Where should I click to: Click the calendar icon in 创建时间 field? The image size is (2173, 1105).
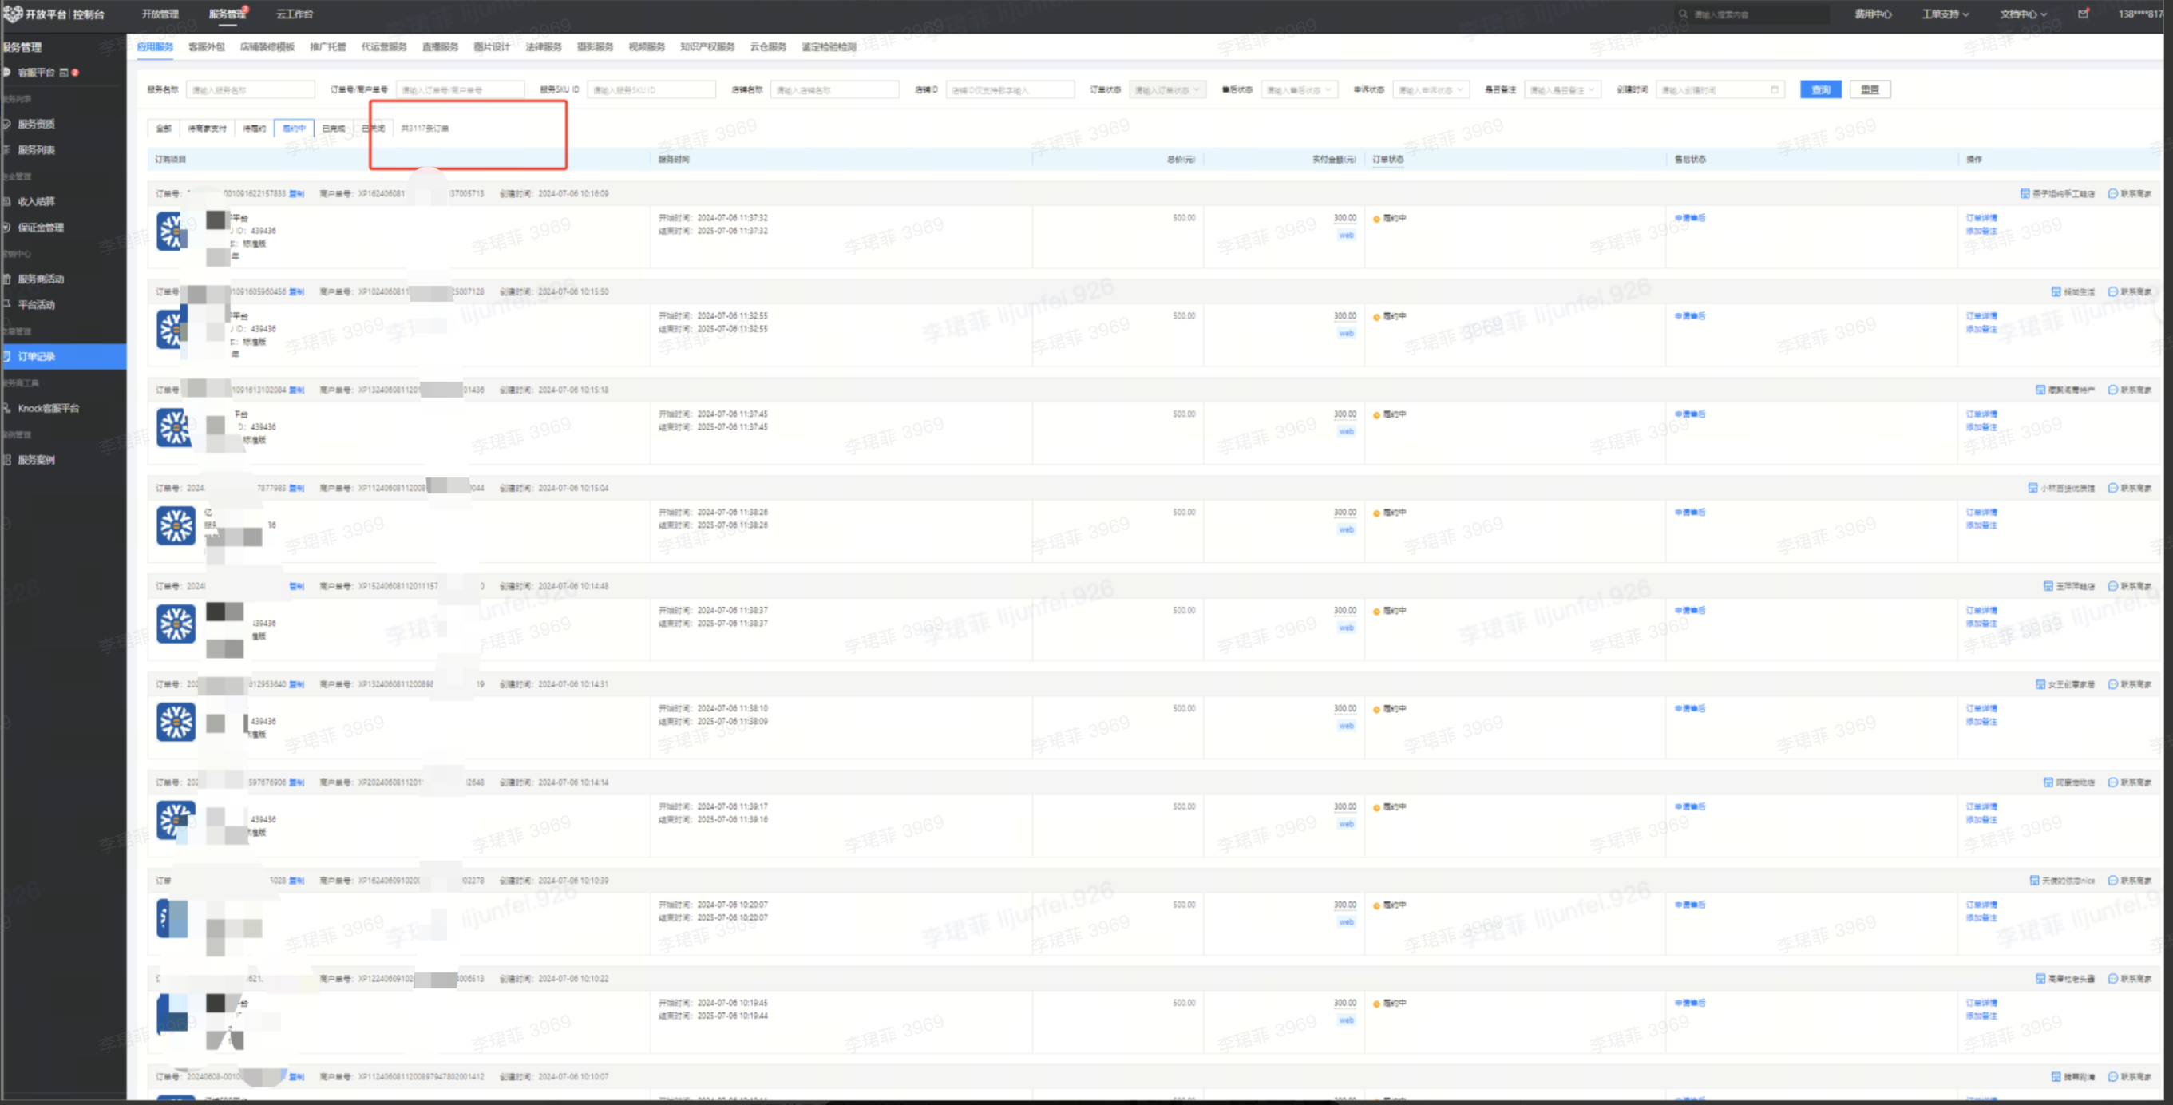tap(1774, 89)
